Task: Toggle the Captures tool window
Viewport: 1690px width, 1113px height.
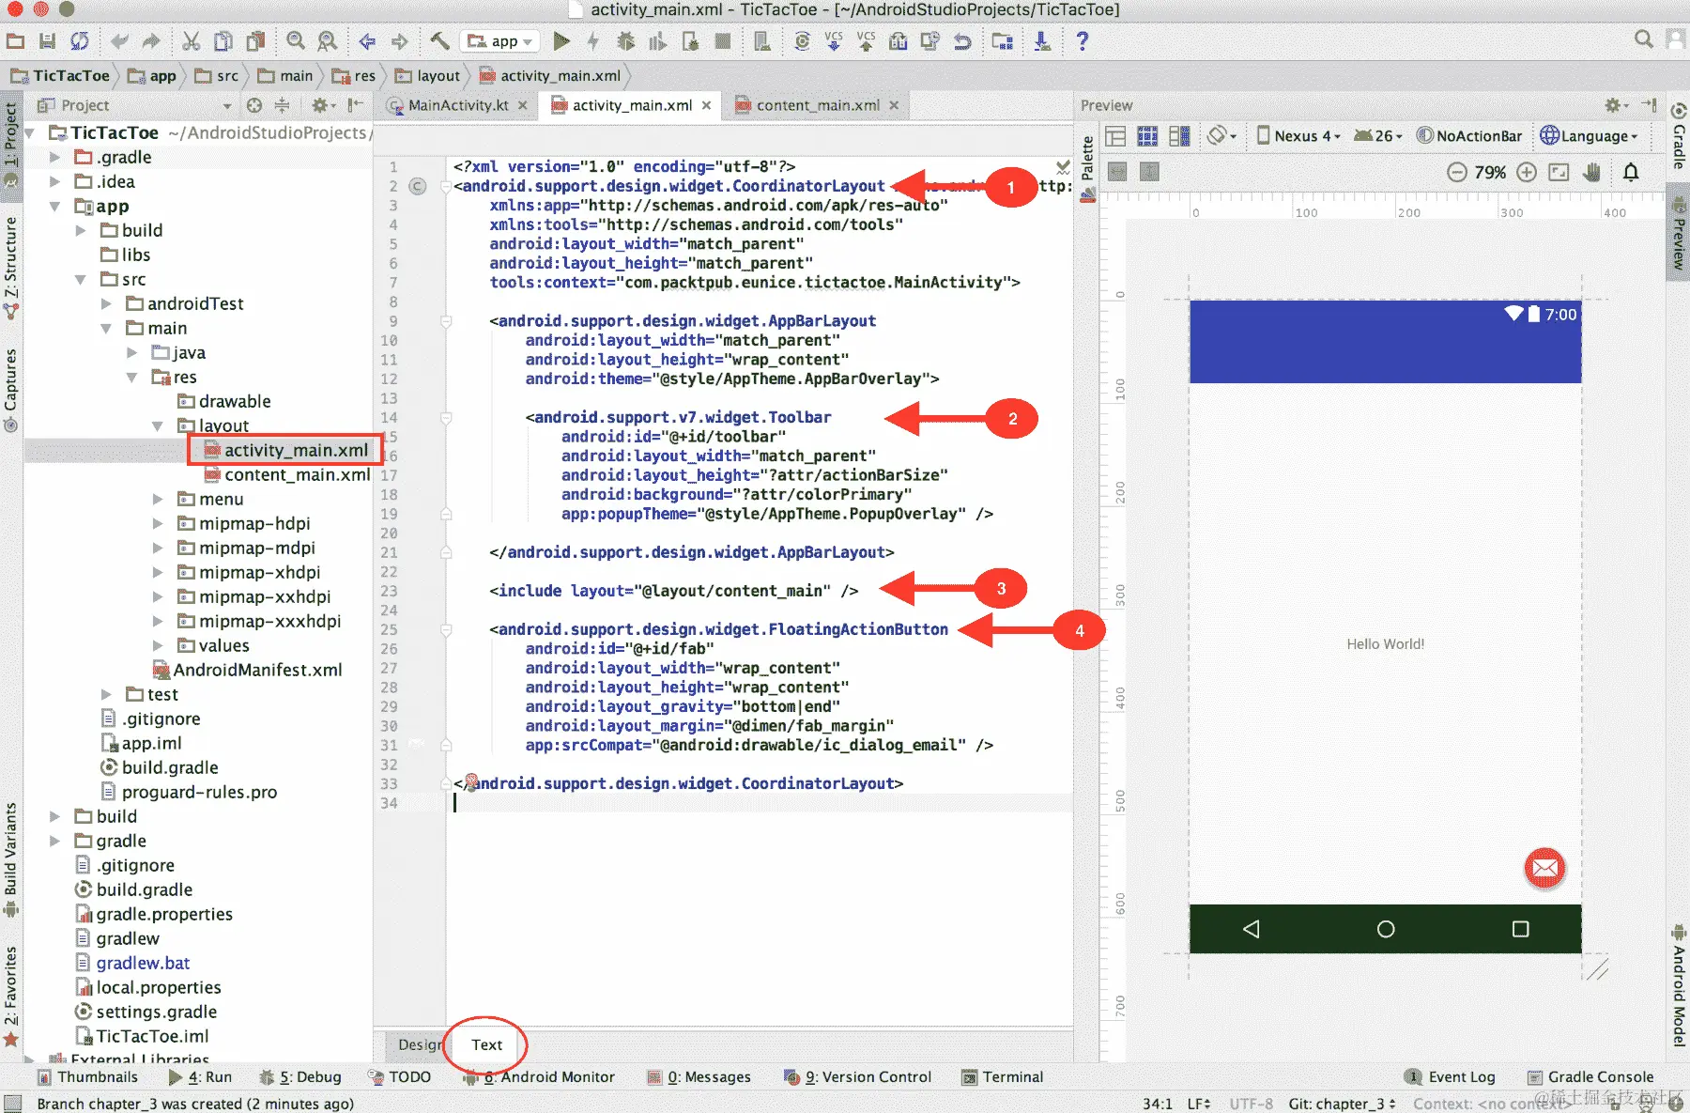Action: coord(11,390)
